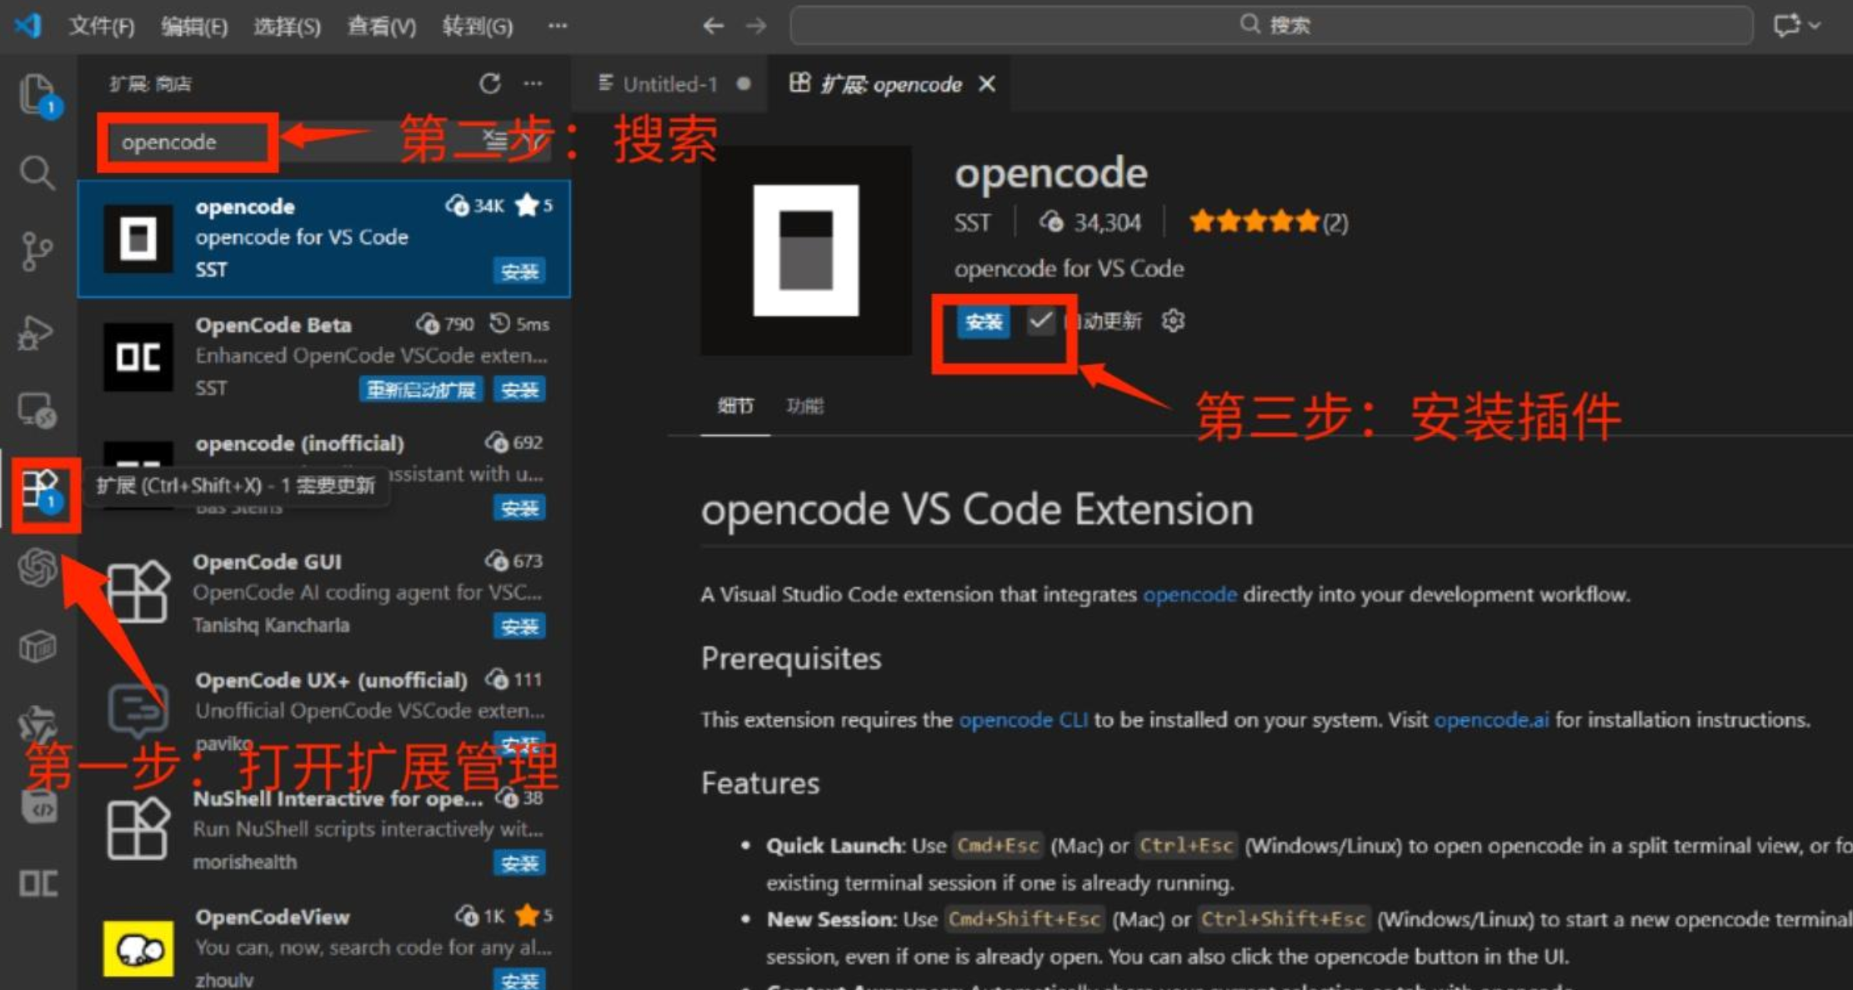
Task: Open Run and Debug view icon
Action: (37, 332)
